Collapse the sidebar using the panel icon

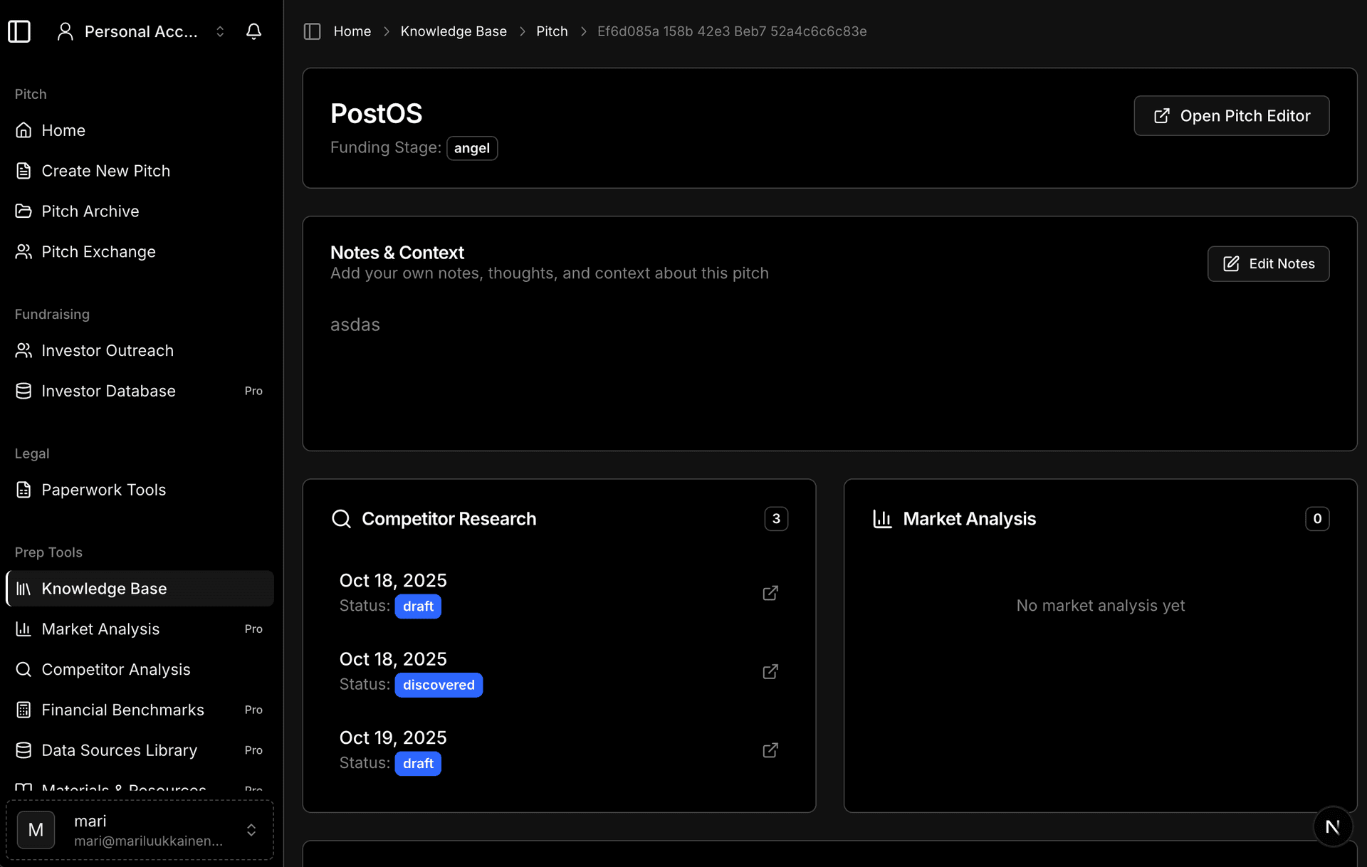click(19, 31)
